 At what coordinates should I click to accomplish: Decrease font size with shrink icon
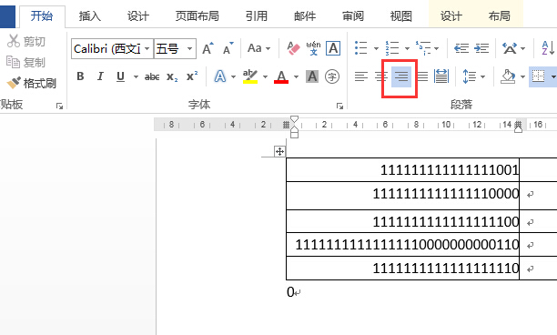228,48
